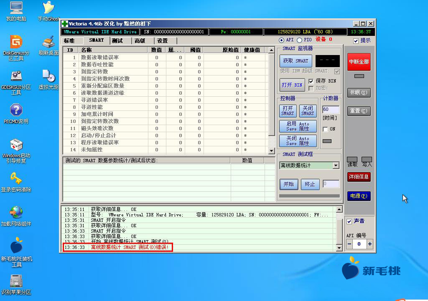Toggle the 声音 checkbox
The image size is (428, 301).
(x=349, y=221)
